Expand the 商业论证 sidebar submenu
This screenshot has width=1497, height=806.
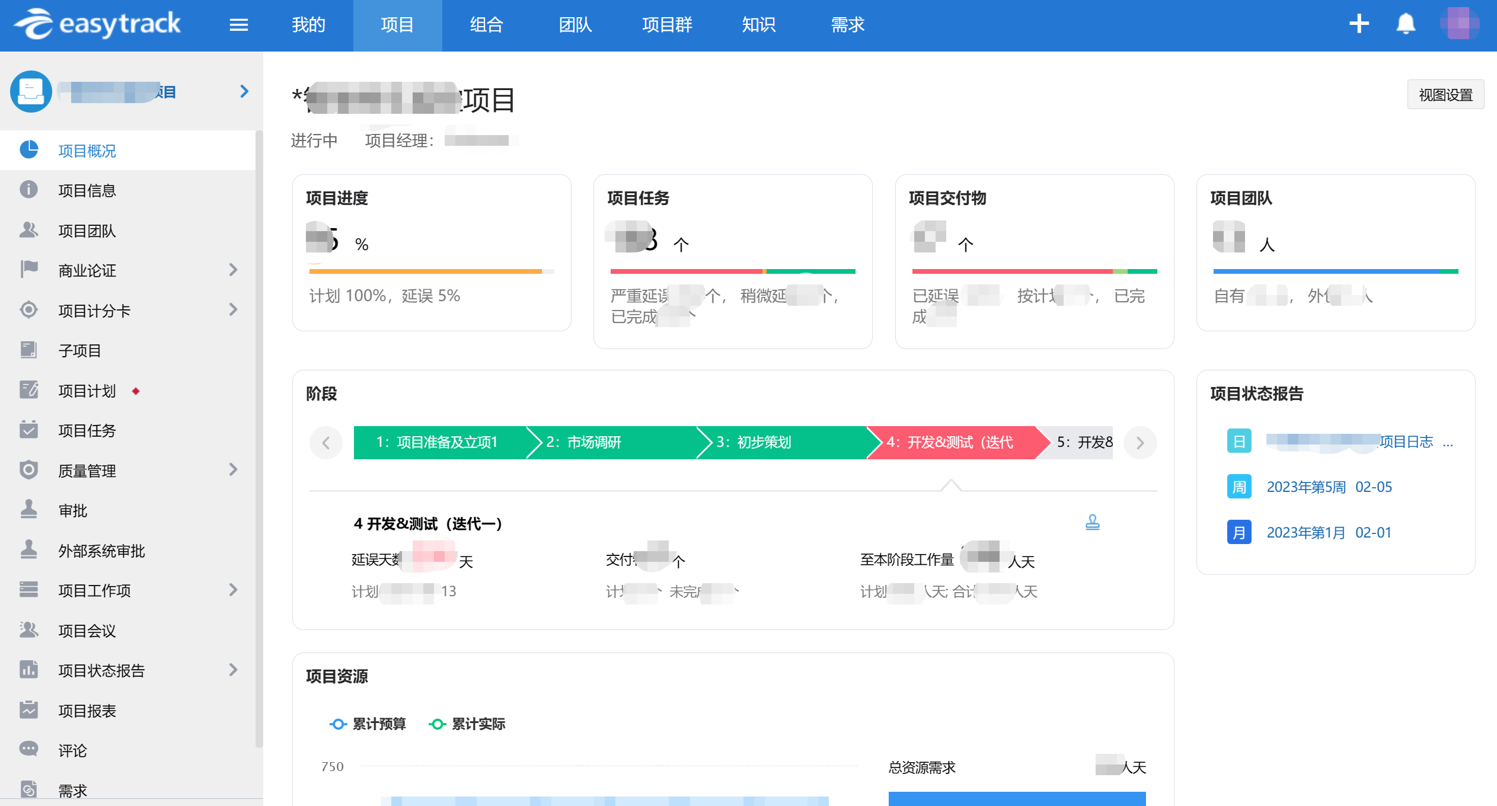233,270
